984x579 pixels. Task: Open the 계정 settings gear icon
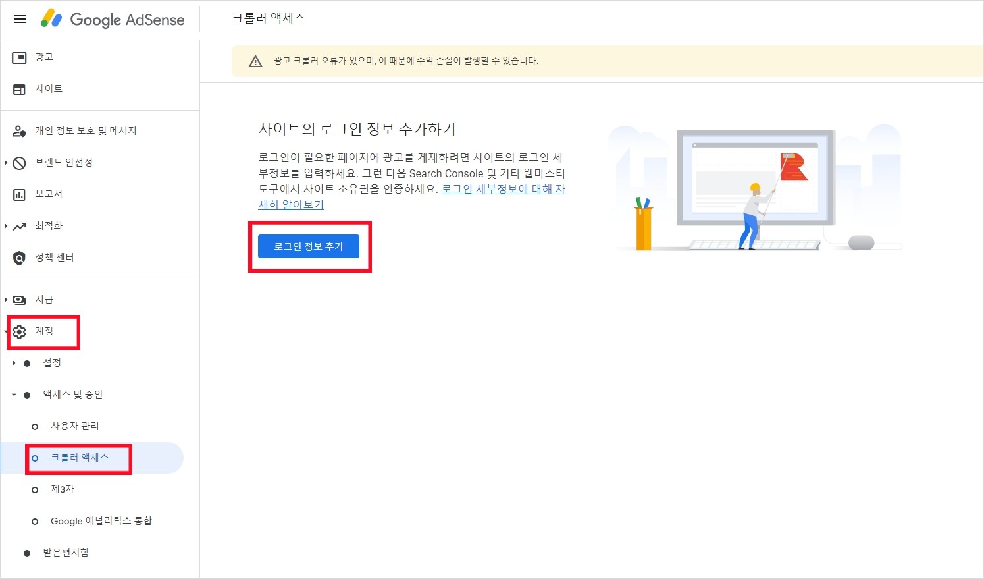(19, 333)
